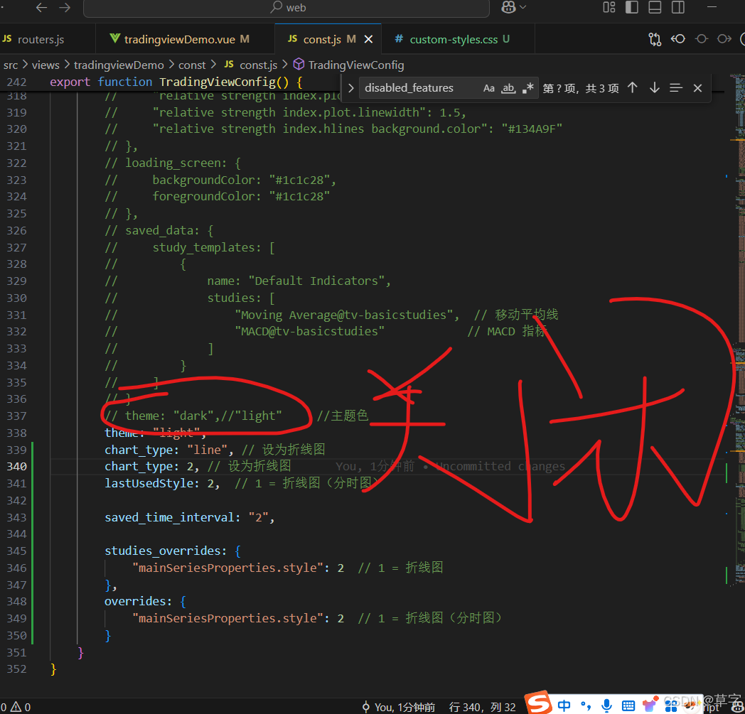The width and height of the screenshot is (745, 714).
Task: Toggle Match Case in find widget
Action: 489,88
